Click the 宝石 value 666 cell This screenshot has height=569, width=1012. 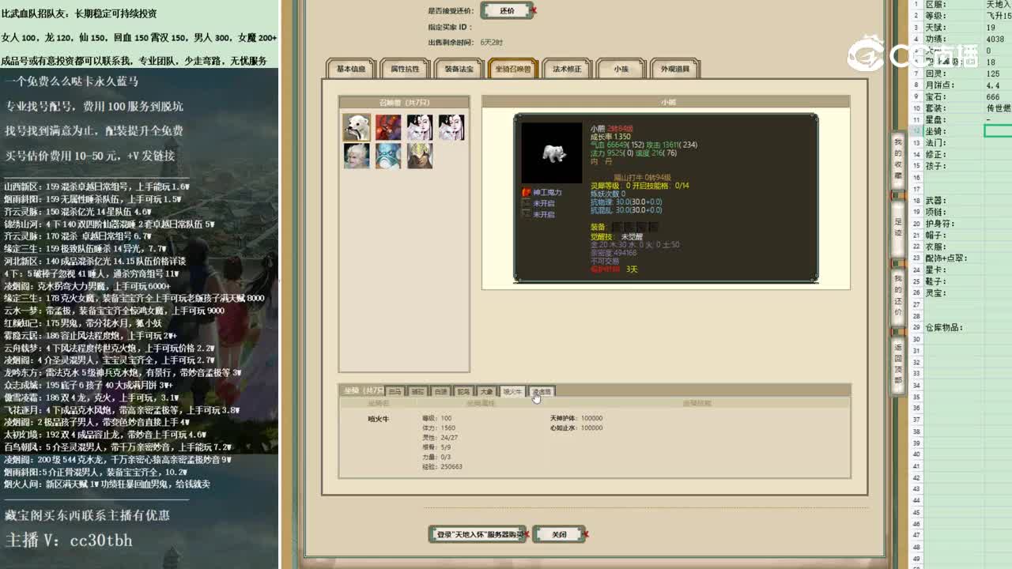click(x=998, y=96)
